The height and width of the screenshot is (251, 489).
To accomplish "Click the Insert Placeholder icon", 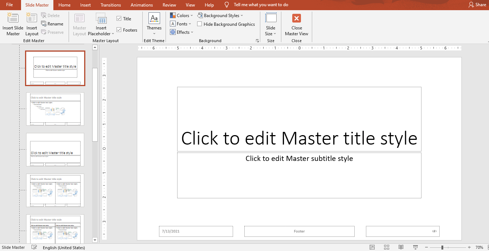I will pyautogui.click(x=101, y=19).
